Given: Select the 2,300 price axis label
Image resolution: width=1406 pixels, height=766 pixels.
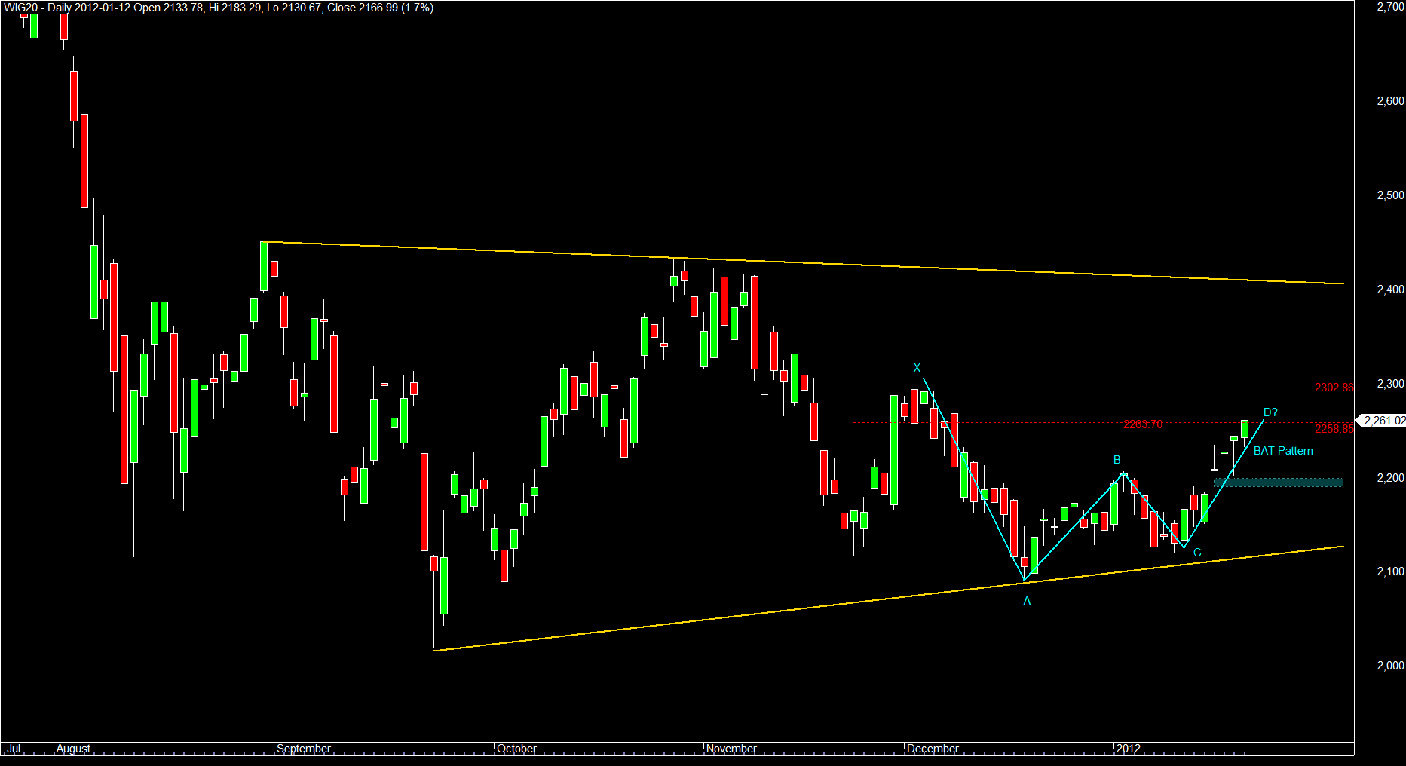Looking at the screenshot, I should click(x=1390, y=384).
